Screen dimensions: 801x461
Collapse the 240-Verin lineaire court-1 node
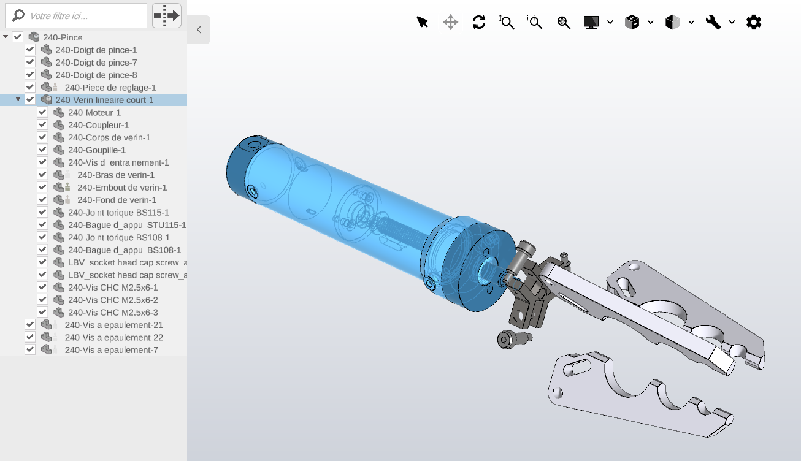[18, 100]
